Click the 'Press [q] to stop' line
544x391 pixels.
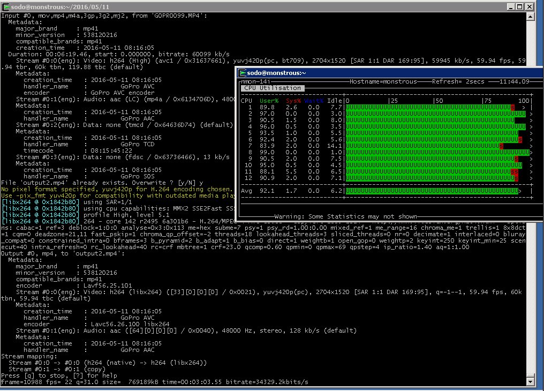(x=59, y=375)
